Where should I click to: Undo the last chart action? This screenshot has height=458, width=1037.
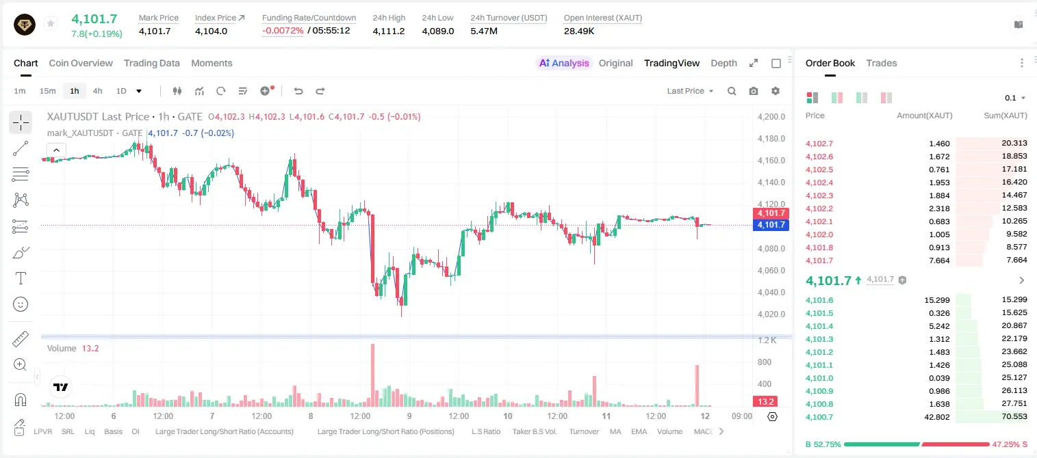[298, 91]
